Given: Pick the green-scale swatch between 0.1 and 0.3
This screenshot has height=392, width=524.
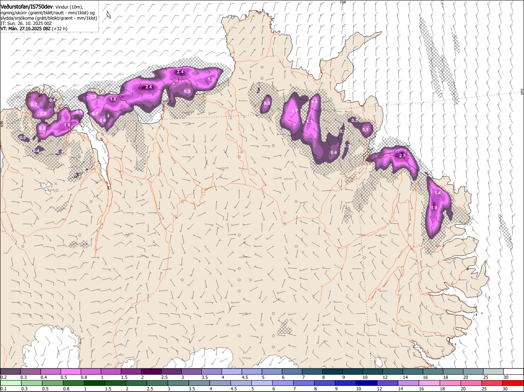Looking at the screenshot, I should [x=10, y=383].
